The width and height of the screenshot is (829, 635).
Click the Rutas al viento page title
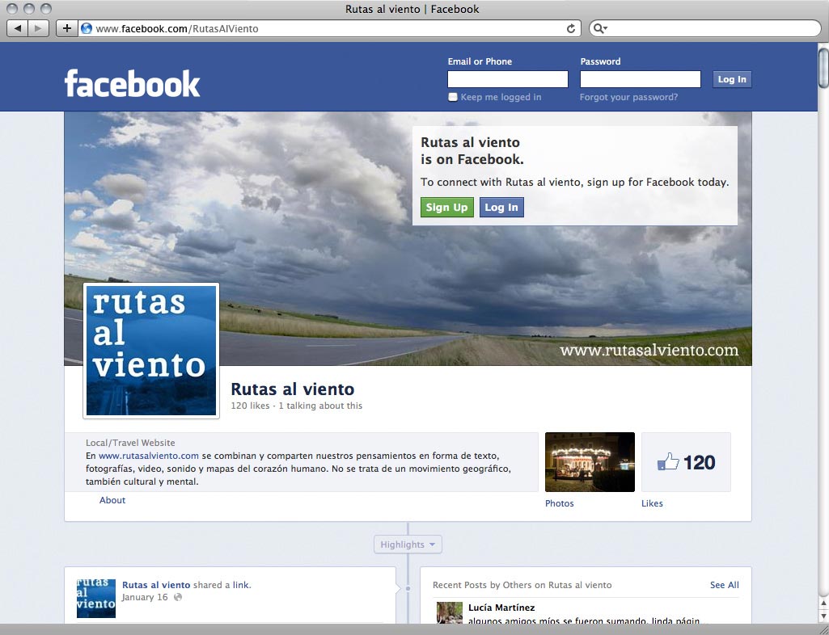point(292,389)
